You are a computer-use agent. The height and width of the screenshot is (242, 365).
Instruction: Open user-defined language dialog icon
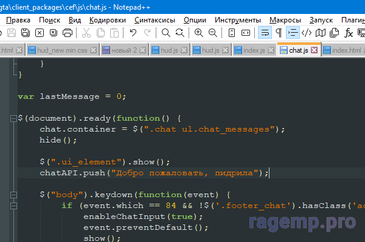[307, 33]
